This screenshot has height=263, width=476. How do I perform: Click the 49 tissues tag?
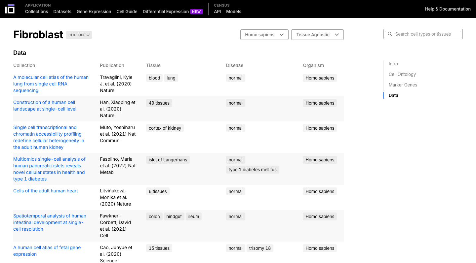pos(159,103)
